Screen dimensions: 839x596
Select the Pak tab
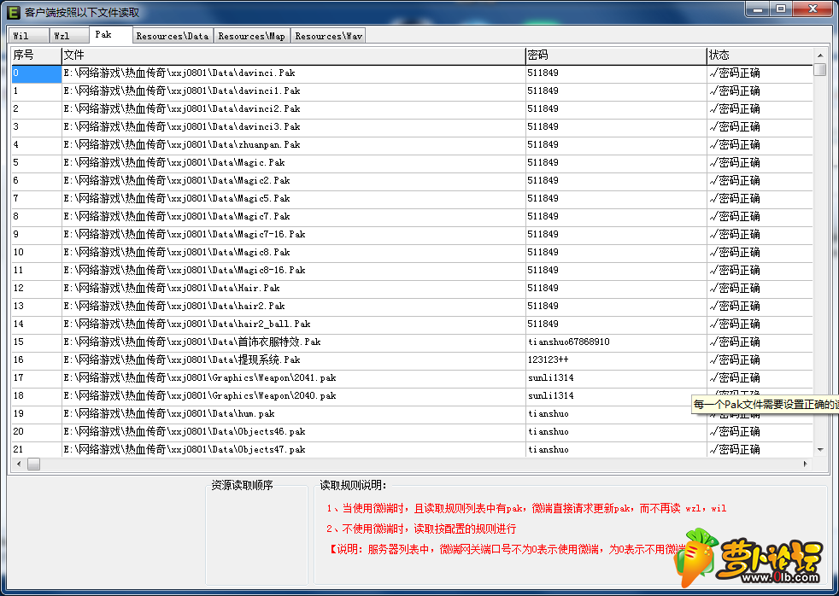tap(110, 34)
